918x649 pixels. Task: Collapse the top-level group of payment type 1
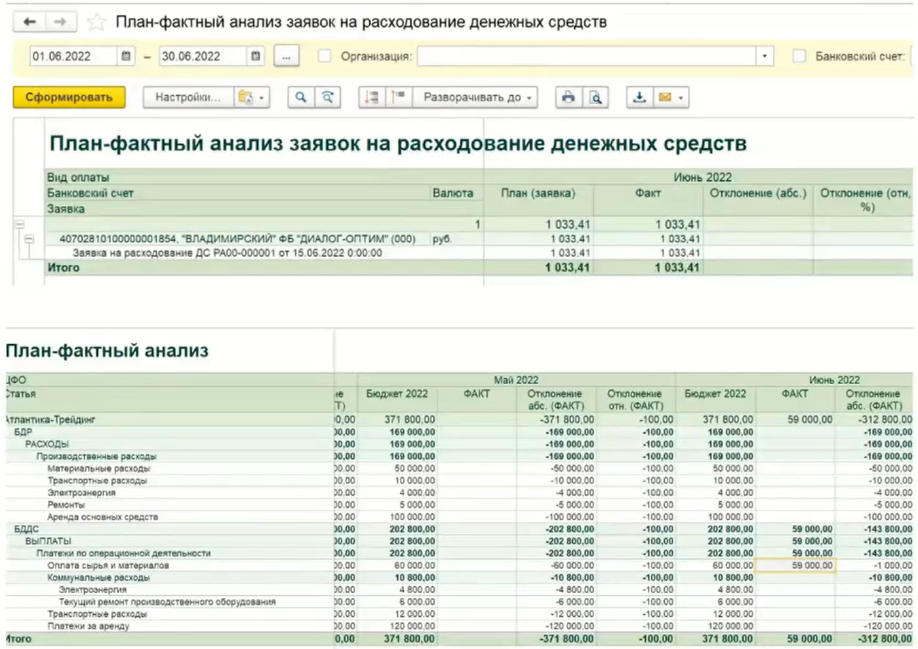click(20, 225)
